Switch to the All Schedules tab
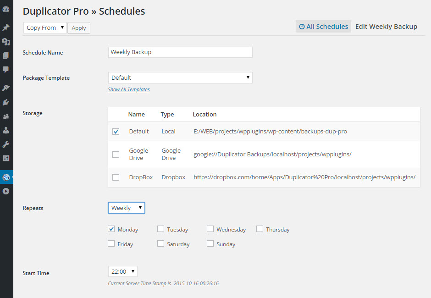The height and width of the screenshot is (298, 431). pyautogui.click(x=323, y=27)
